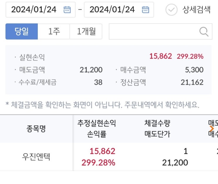The image size is (218, 184).
Task: Open the start date calendar icon
Action: click(67, 10)
